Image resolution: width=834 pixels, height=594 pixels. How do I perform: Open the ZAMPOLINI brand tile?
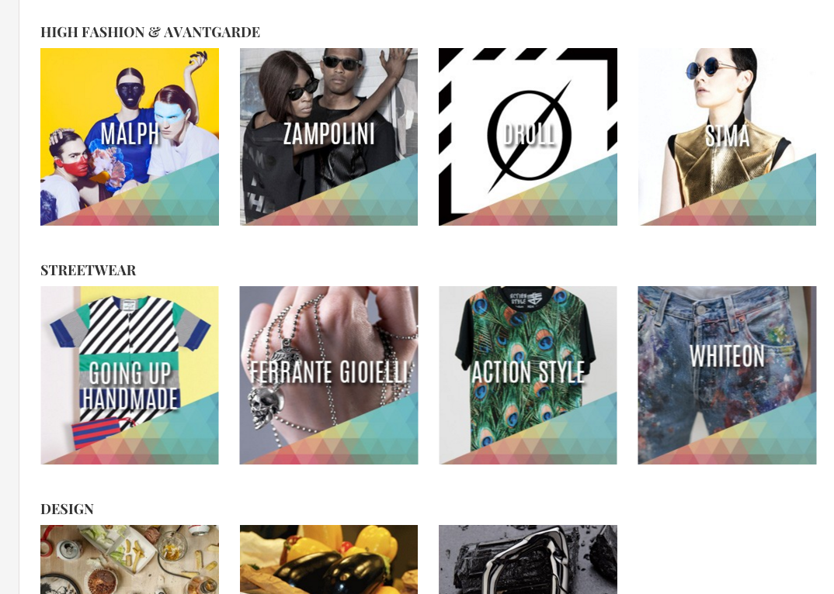click(328, 136)
